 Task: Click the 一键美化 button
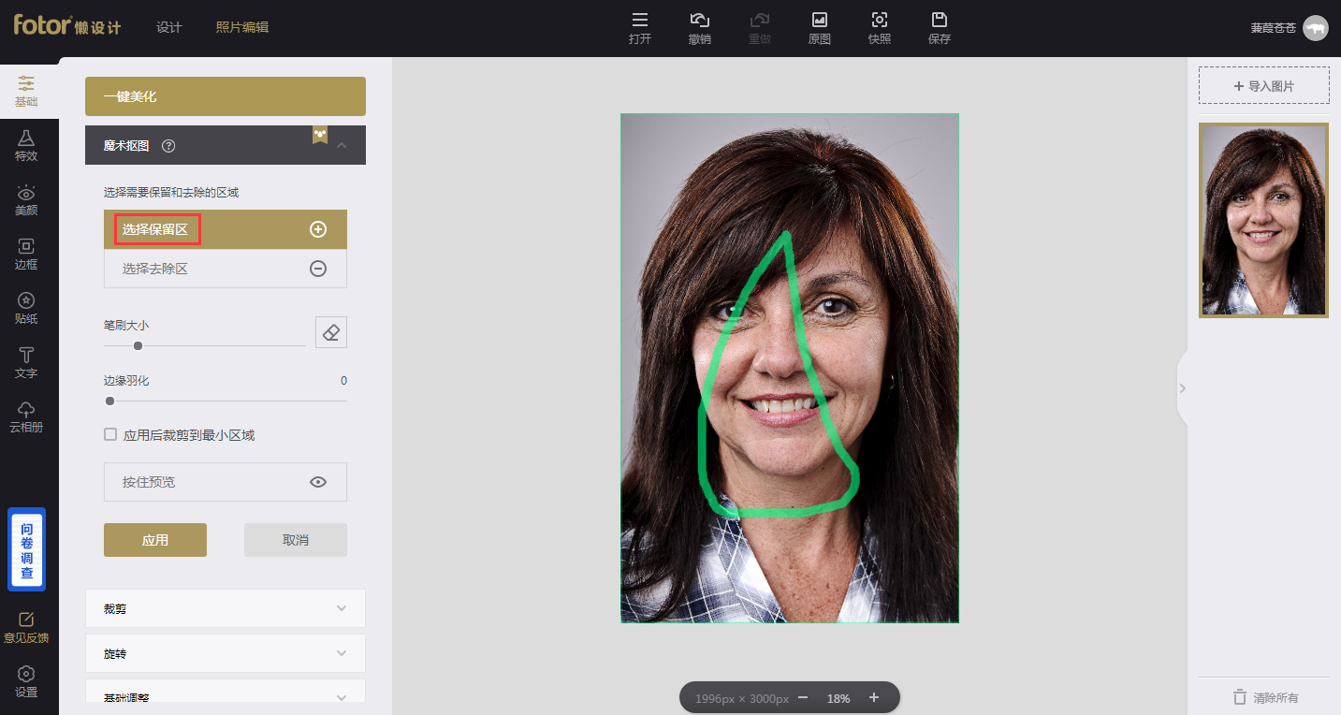point(226,96)
